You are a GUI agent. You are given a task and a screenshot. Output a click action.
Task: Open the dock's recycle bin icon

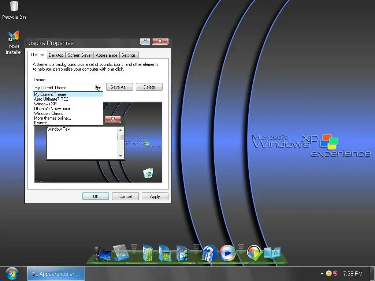(x=272, y=253)
